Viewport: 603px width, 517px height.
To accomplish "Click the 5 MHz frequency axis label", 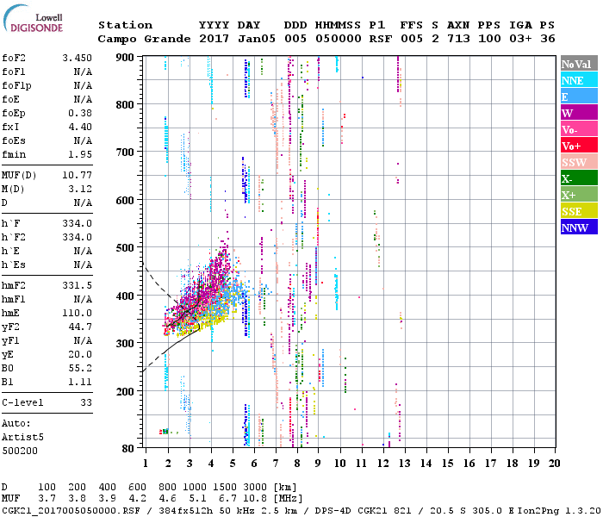I will point(233,464).
